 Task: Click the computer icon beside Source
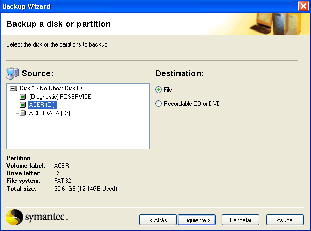click(12, 73)
